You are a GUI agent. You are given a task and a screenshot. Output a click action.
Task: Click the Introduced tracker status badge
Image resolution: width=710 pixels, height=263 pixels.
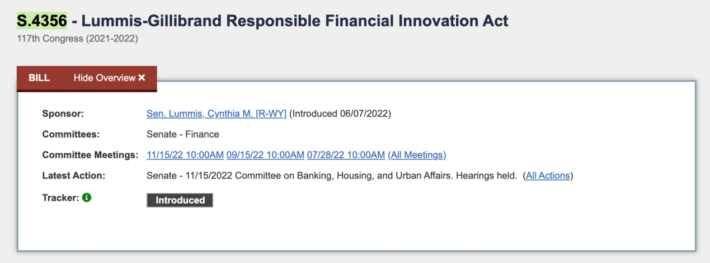[x=180, y=200]
